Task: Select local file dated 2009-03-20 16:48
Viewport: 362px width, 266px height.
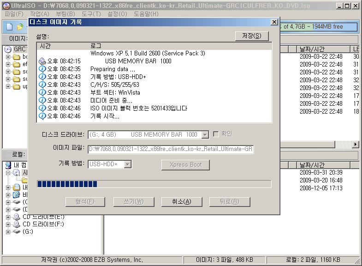Action: coord(321,180)
